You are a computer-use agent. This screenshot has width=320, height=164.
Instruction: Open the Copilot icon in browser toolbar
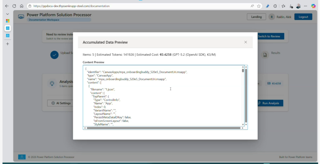pos(313,6)
